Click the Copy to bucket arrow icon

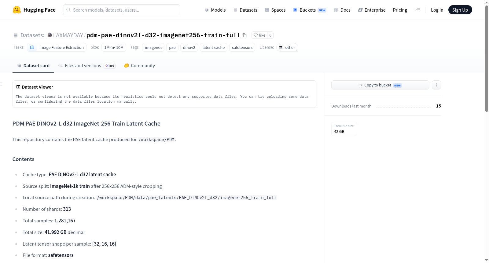361,85
